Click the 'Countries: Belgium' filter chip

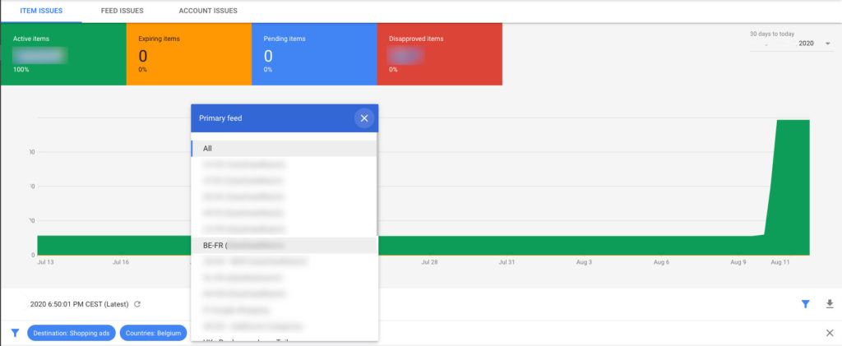coord(153,333)
